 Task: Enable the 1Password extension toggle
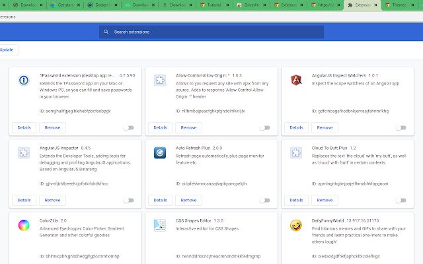129,127
